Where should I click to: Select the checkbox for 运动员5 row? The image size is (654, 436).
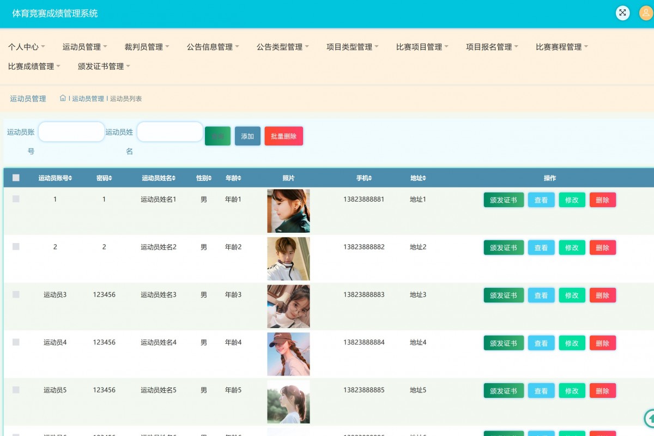pos(16,390)
